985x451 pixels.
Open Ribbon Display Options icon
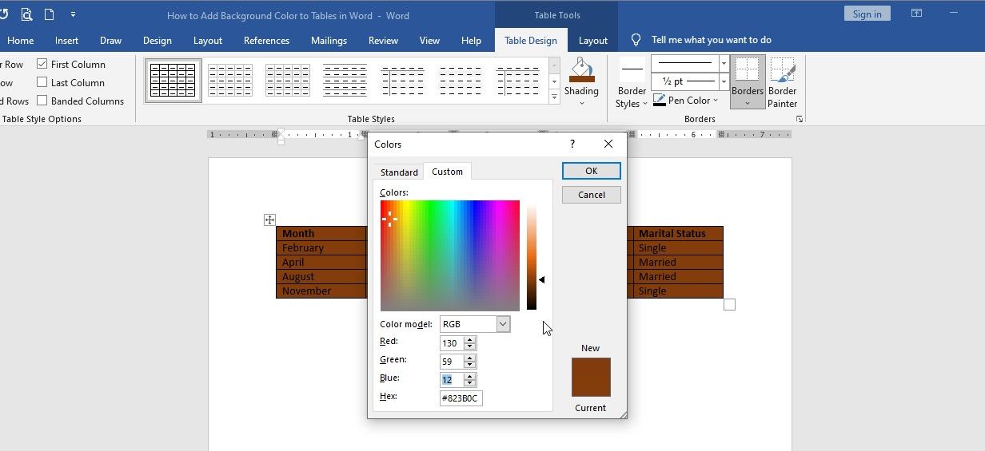917,14
